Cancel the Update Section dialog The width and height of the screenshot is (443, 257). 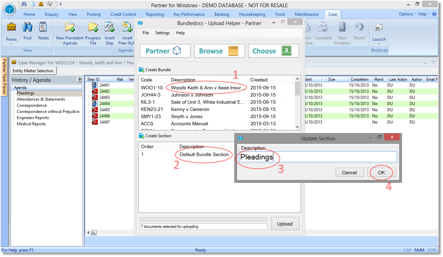click(349, 172)
